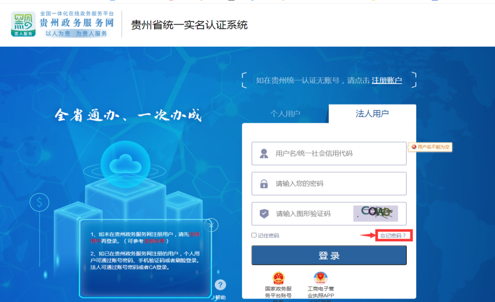
Task: Choose the business license APP login icon
Action: point(321,278)
